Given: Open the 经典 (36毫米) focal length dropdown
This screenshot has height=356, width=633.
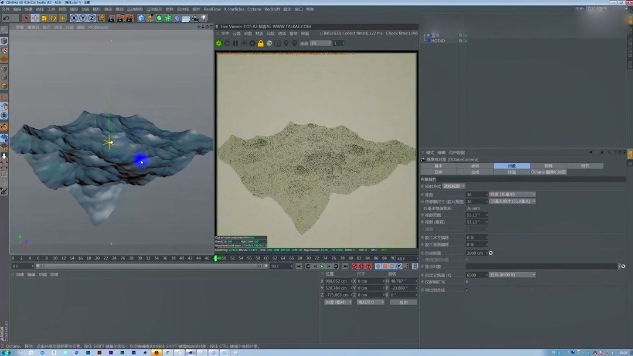Looking at the screenshot, I should (513, 194).
